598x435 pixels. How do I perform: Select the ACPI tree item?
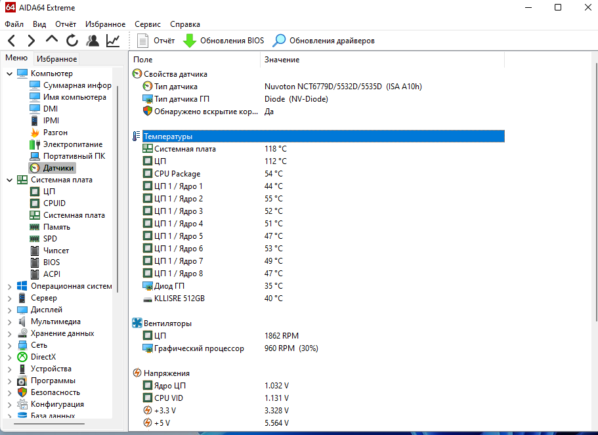[45, 274]
